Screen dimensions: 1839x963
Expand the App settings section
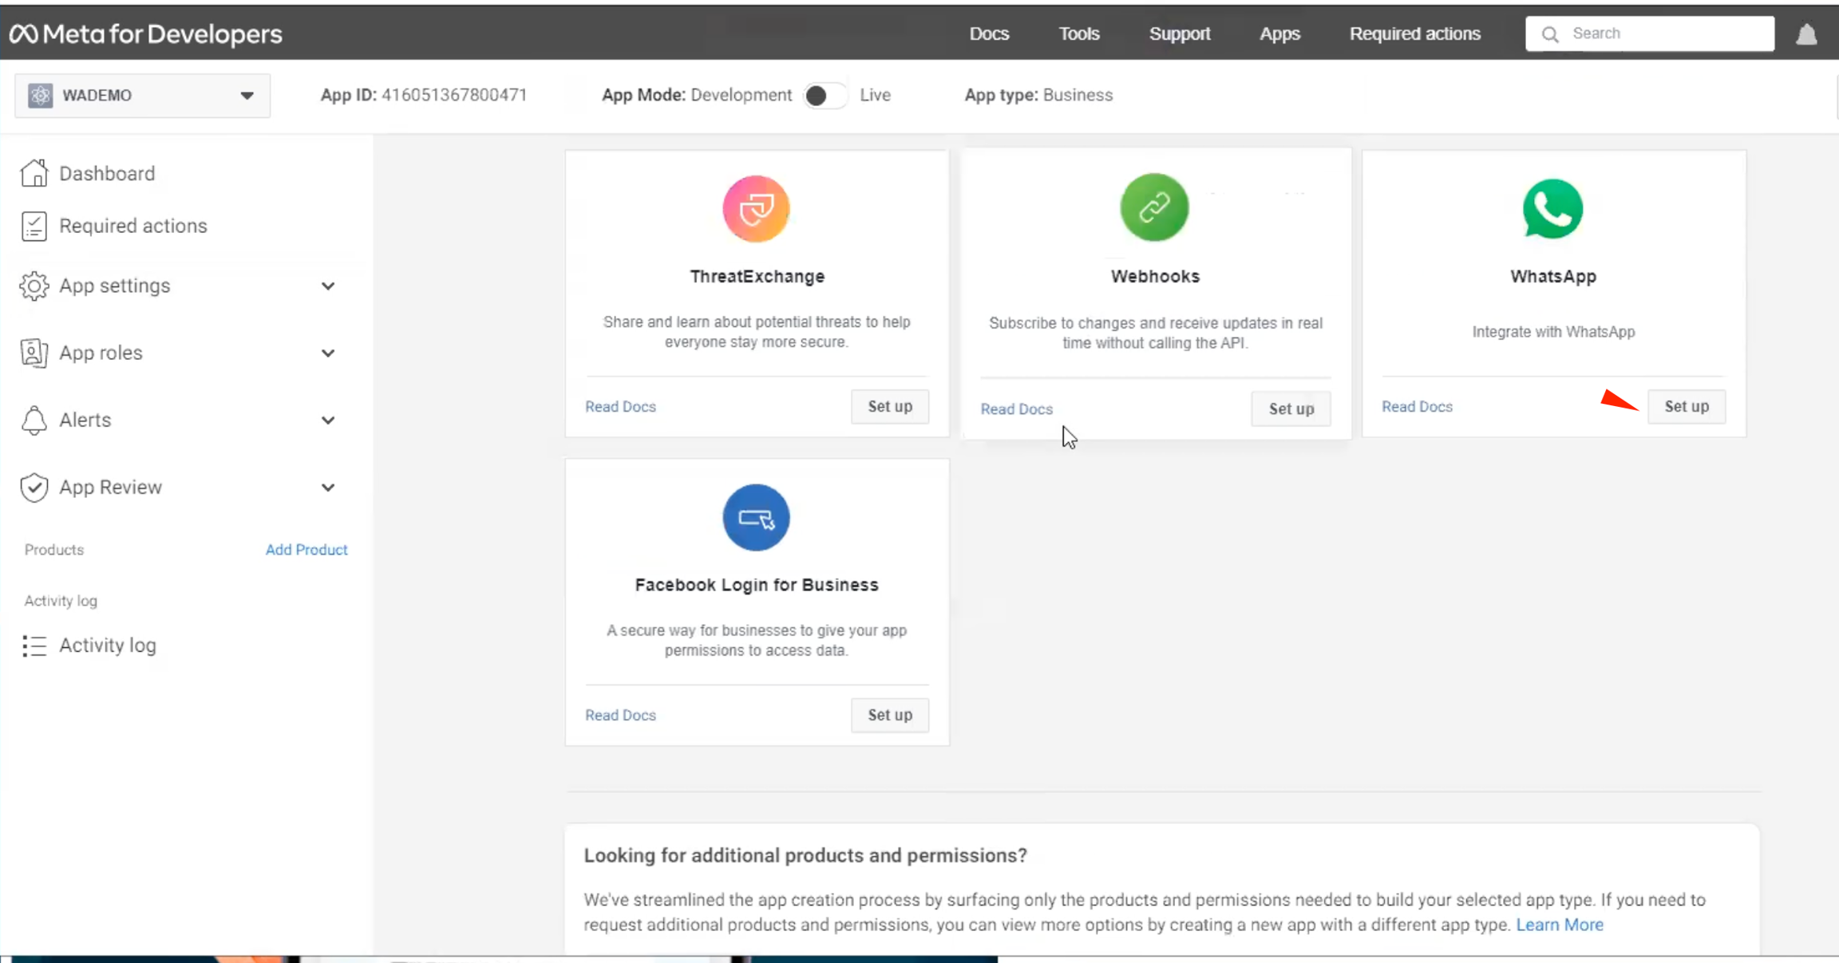coord(328,286)
